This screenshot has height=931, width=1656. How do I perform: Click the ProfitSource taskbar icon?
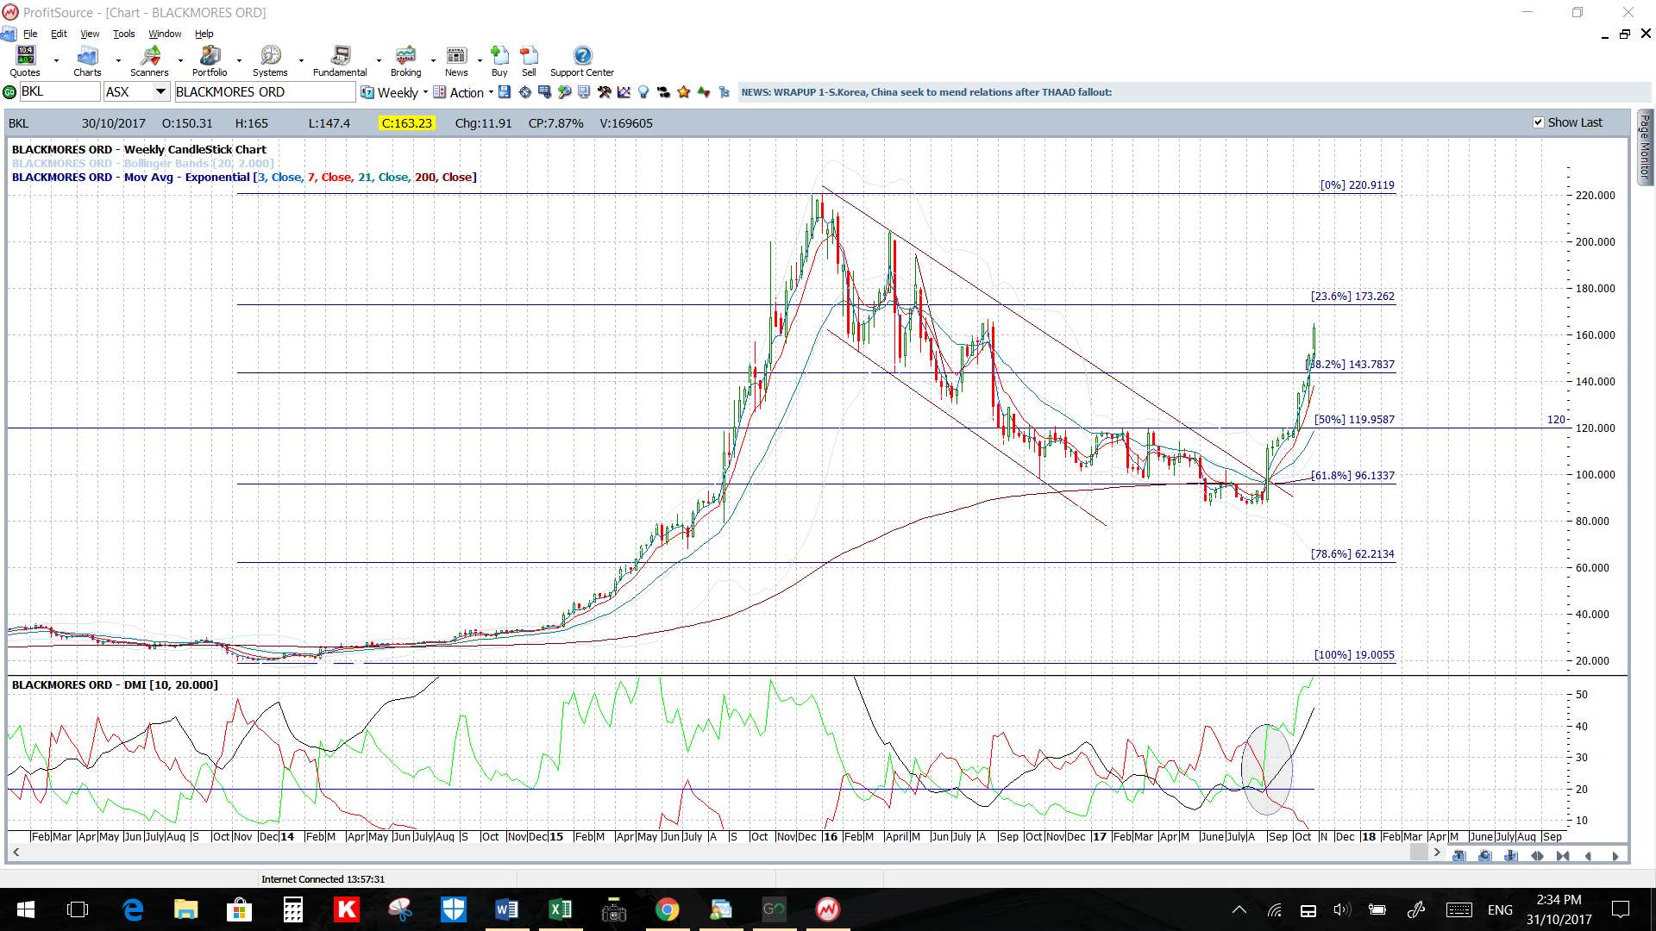(827, 909)
